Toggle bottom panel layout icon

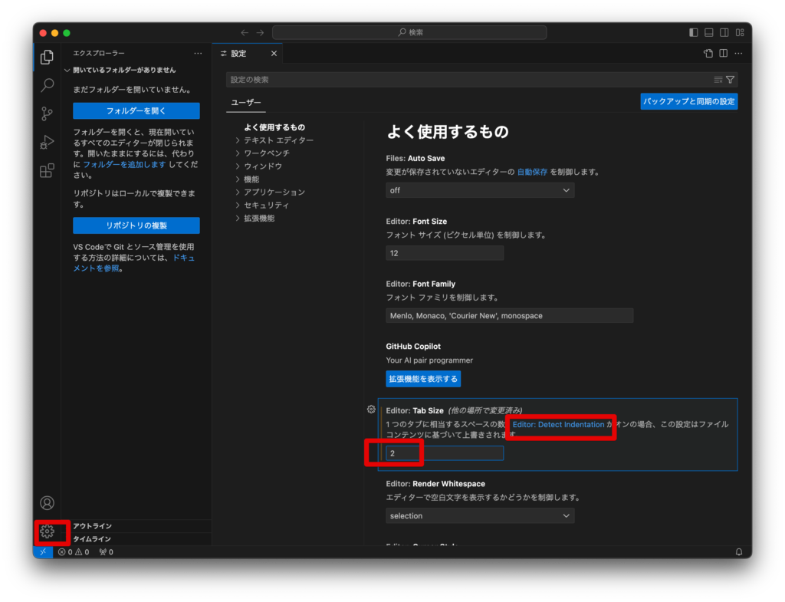click(709, 32)
